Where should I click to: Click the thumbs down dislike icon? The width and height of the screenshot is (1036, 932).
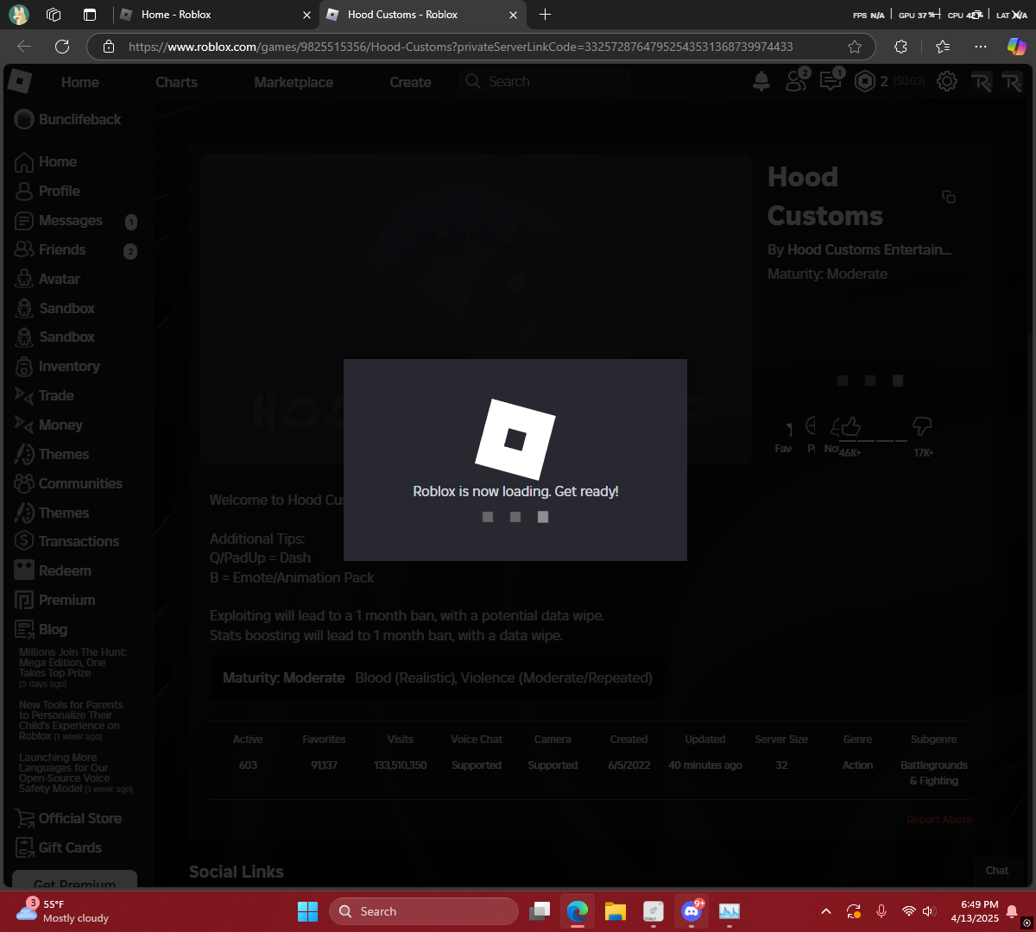point(922,425)
